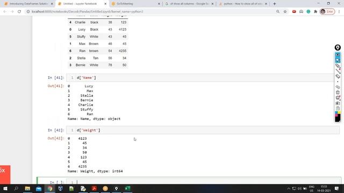This screenshot has height=193, width=344.
Task: Show hidden system tray icons
Action: coord(289,188)
